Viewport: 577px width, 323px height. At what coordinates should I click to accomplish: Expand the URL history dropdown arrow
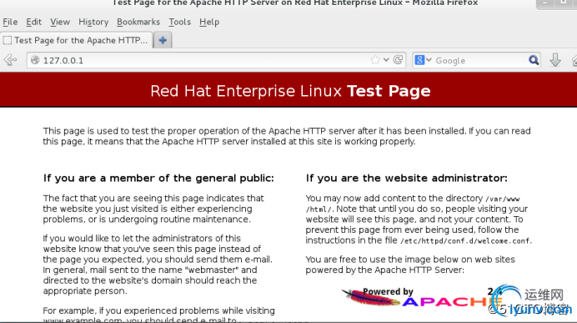pyautogui.click(x=386, y=59)
